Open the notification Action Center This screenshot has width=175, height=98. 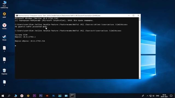click(171, 96)
